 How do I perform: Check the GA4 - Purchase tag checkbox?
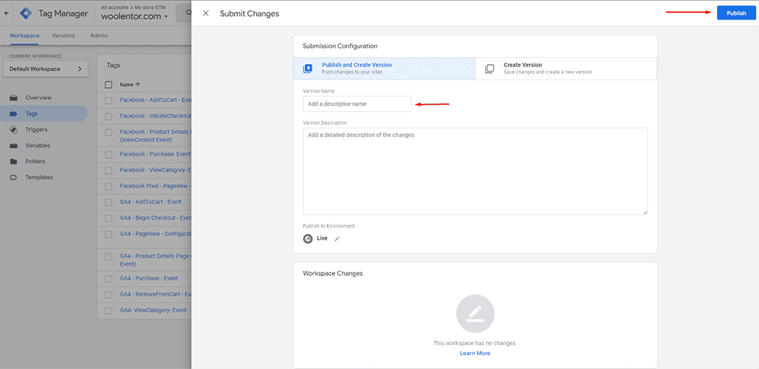click(108, 279)
